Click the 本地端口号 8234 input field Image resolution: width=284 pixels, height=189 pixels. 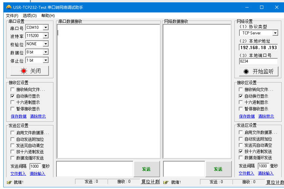258,61
